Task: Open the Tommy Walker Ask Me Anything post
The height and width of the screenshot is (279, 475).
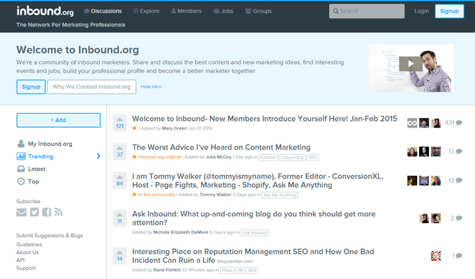Action: [258, 181]
